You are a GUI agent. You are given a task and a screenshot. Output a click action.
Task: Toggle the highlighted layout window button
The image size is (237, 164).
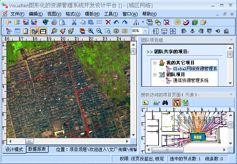coord(43,31)
